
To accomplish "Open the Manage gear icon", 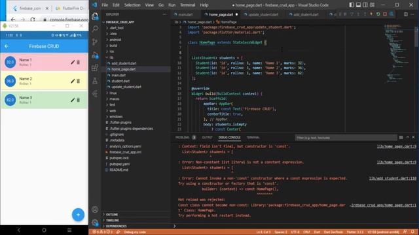I will pos(95,223).
